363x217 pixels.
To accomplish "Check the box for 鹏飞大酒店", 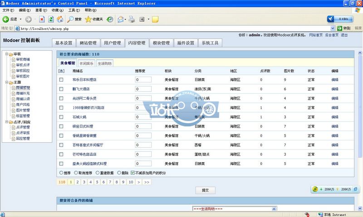I will point(61,89).
